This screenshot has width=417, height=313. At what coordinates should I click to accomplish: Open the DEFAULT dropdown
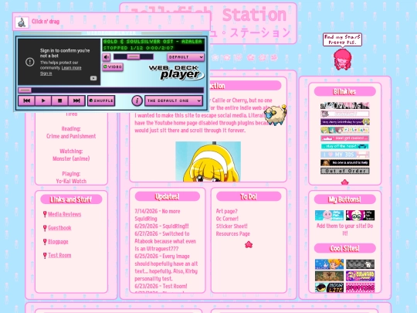185,57
